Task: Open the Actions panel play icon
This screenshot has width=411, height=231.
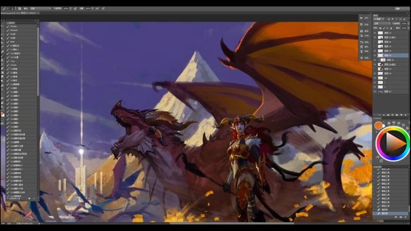Action: [x=362, y=18]
